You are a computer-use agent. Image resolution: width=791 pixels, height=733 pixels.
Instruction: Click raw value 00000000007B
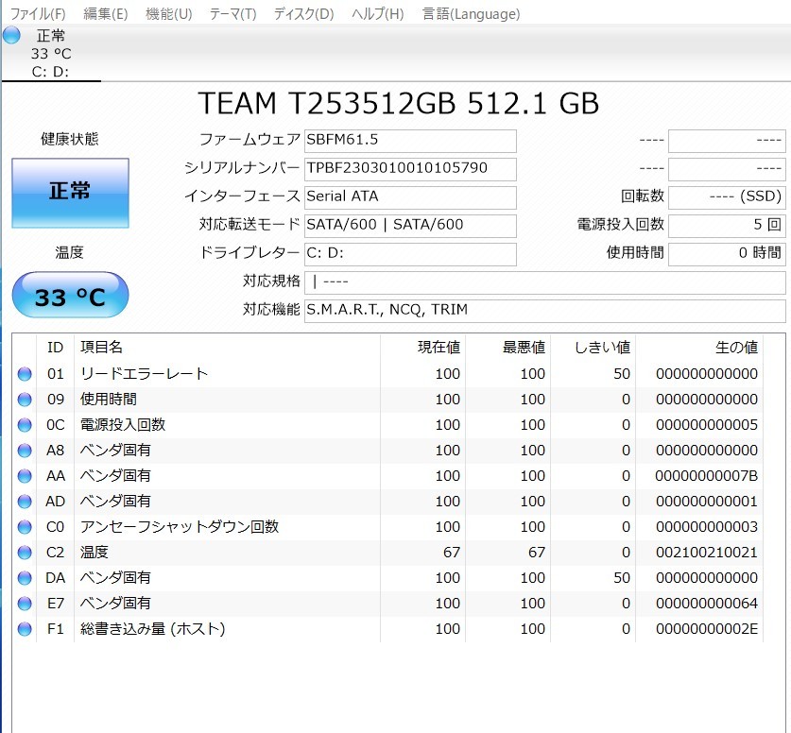(x=706, y=476)
